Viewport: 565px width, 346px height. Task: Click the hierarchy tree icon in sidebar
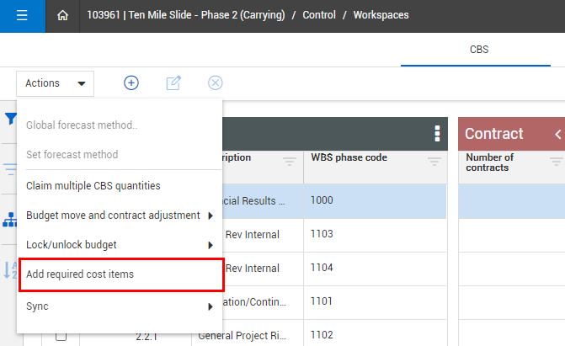pos(10,219)
